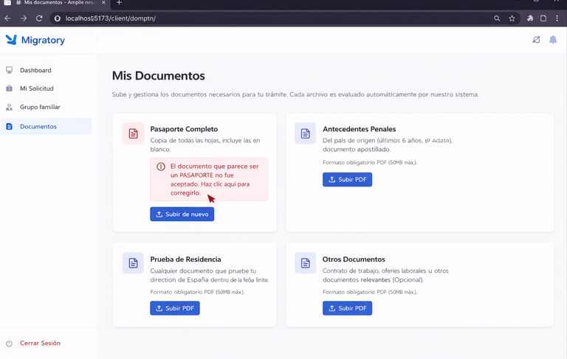This screenshot has height=359, width=567.
Task: Click the Grupo familiar people icon
Action: click(x=9, y=108)
